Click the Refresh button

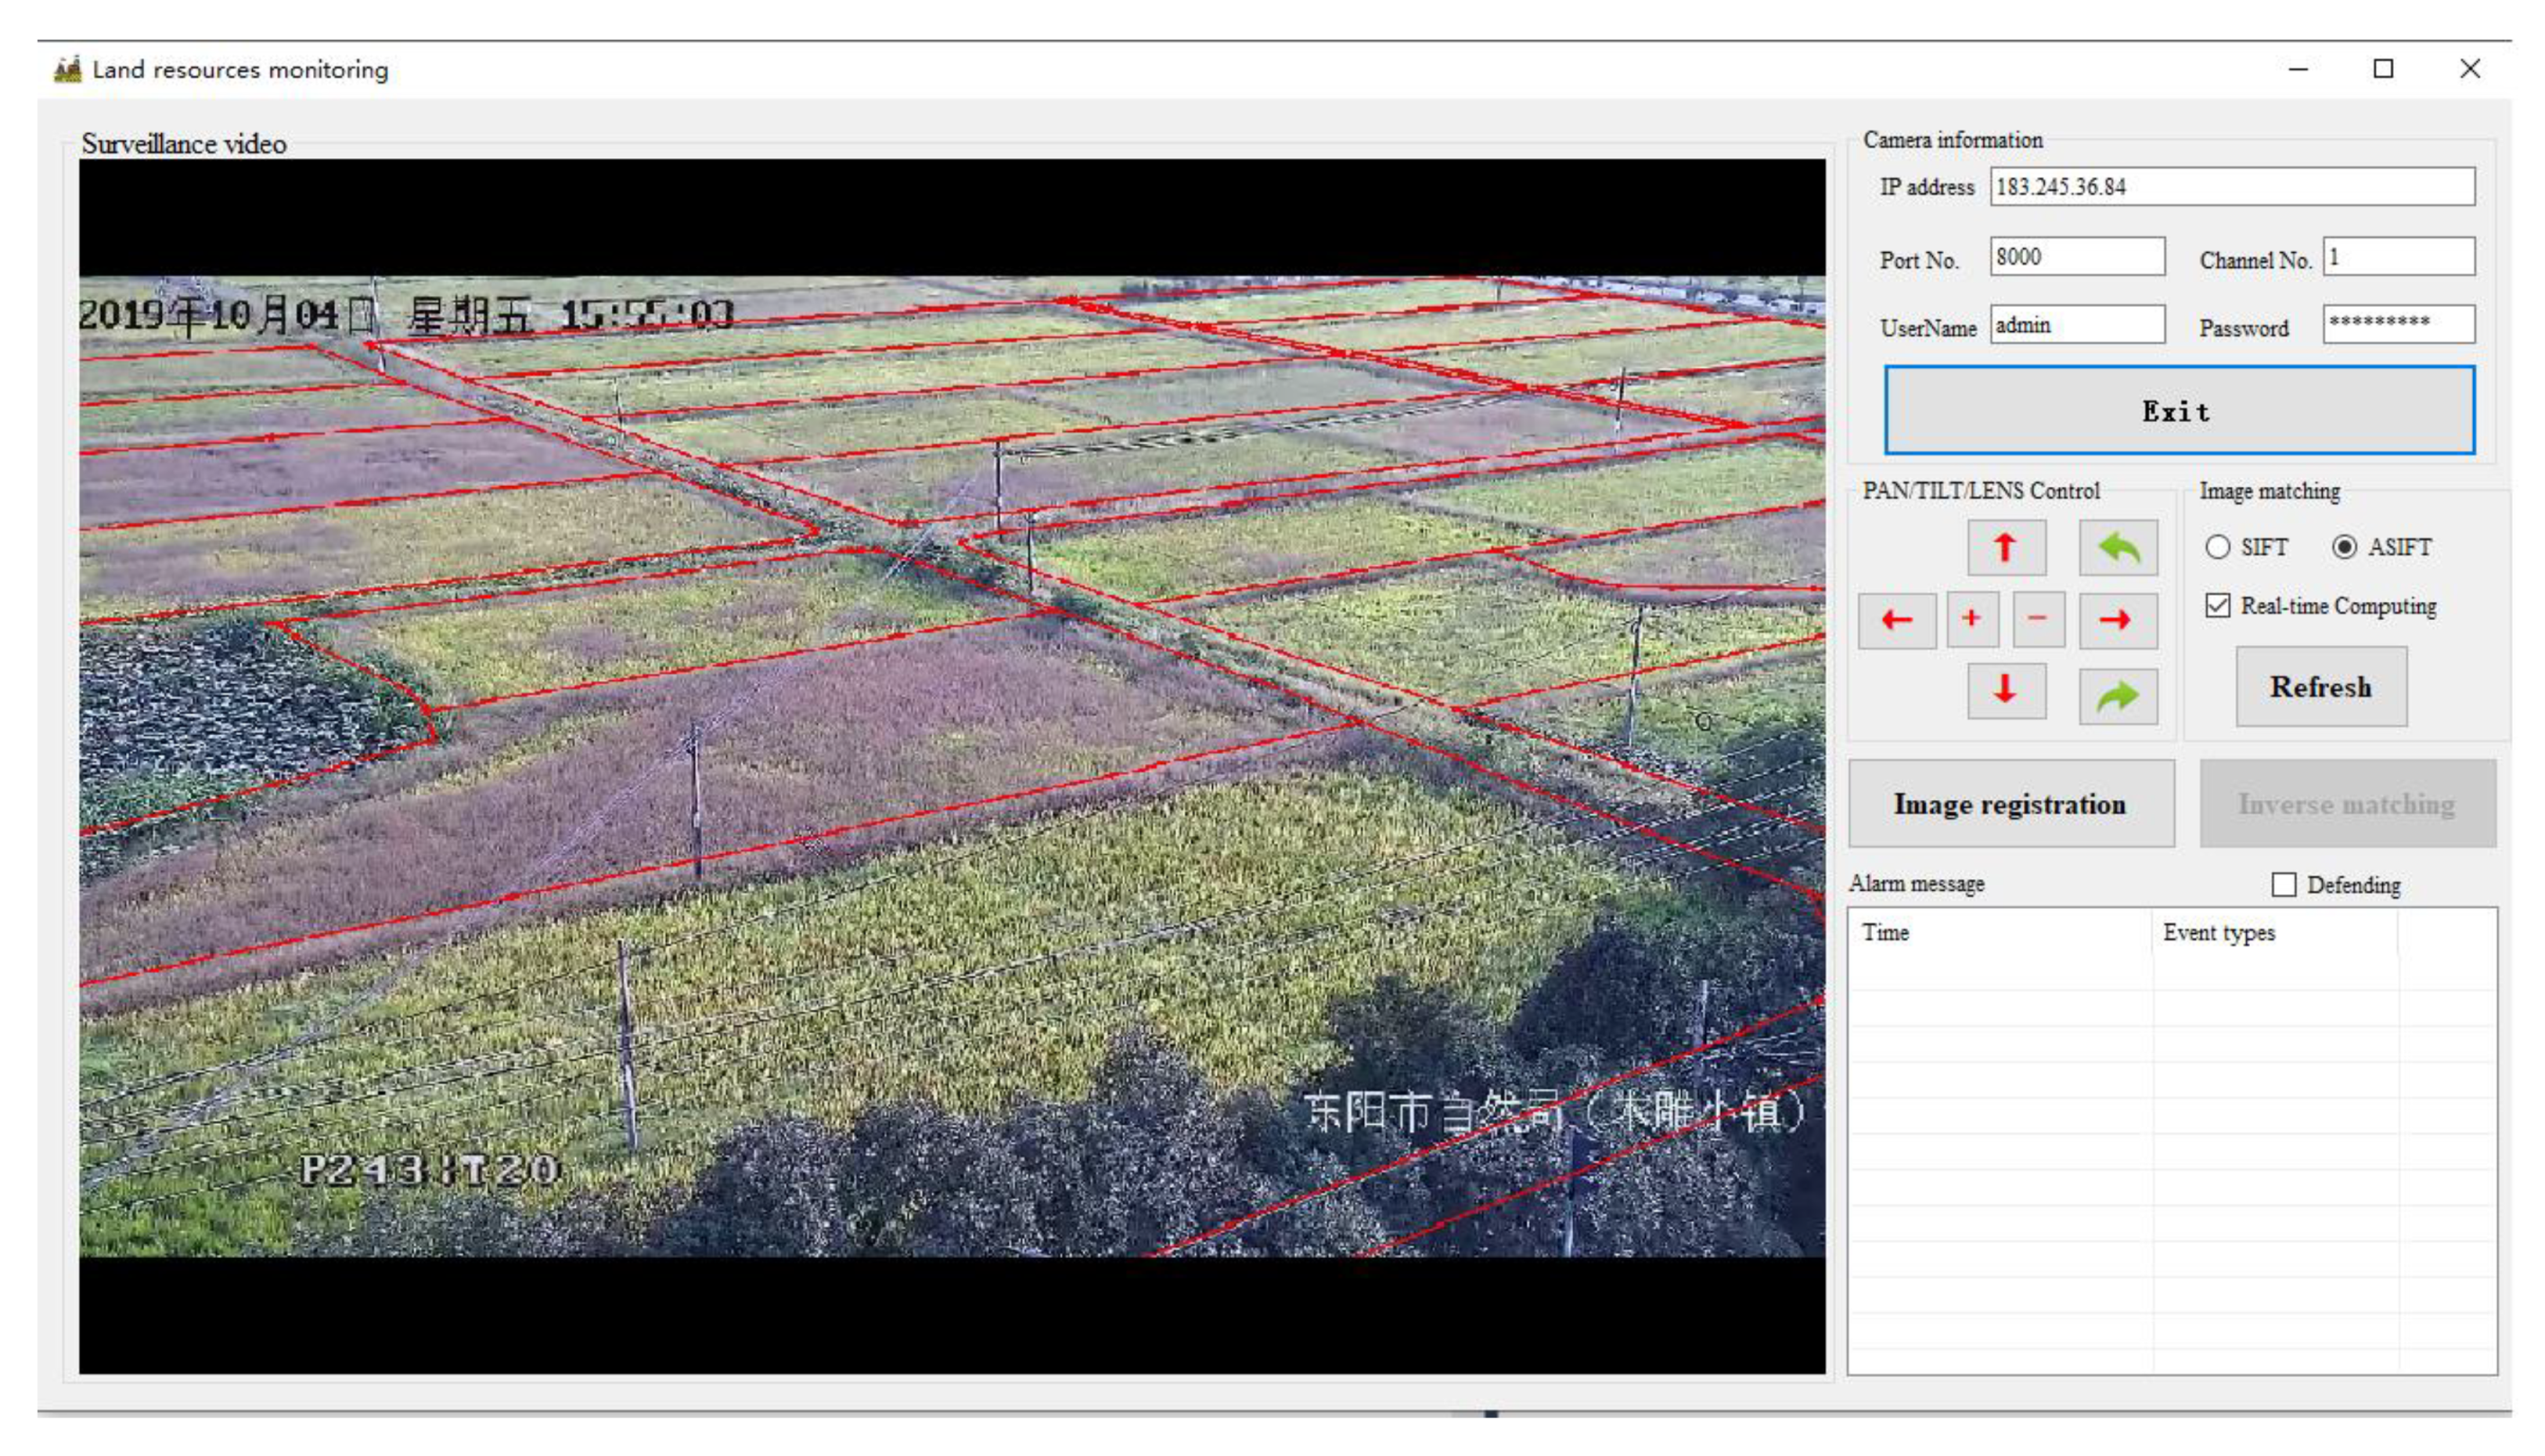click(x=2321, y=687)
